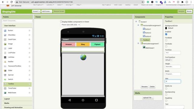
Task: Switch to the Designer view
Action: [181, 12]
